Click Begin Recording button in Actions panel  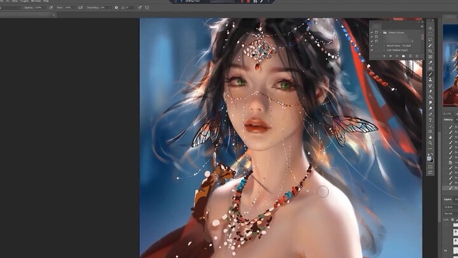pyautogui.click(x=391, y=56)
